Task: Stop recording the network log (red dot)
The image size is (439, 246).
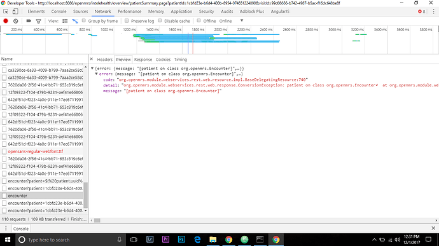Action: coord(6,21)
